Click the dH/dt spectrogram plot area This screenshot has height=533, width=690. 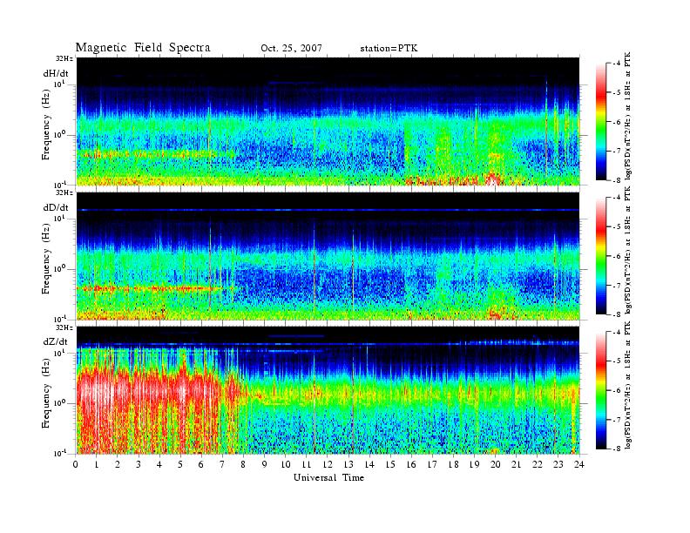coord(328,121)
